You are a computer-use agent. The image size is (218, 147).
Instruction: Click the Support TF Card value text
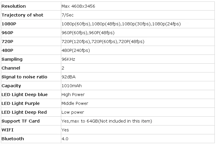coord(107,121)
